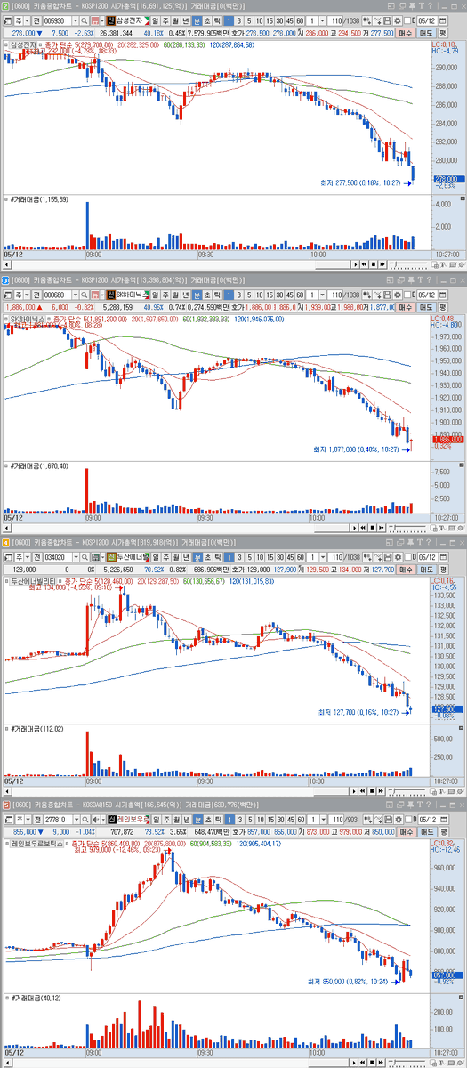Expand stock code dropdown next to 277810
This screenshot has width=467, height=1068.
(x=76, y=819)
